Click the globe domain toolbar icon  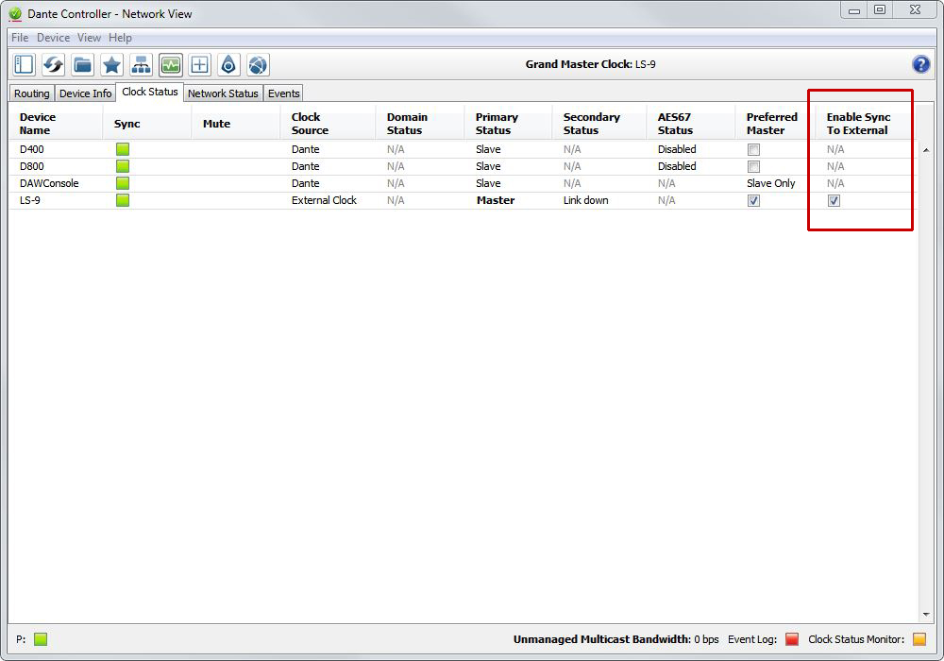[258, 65]
